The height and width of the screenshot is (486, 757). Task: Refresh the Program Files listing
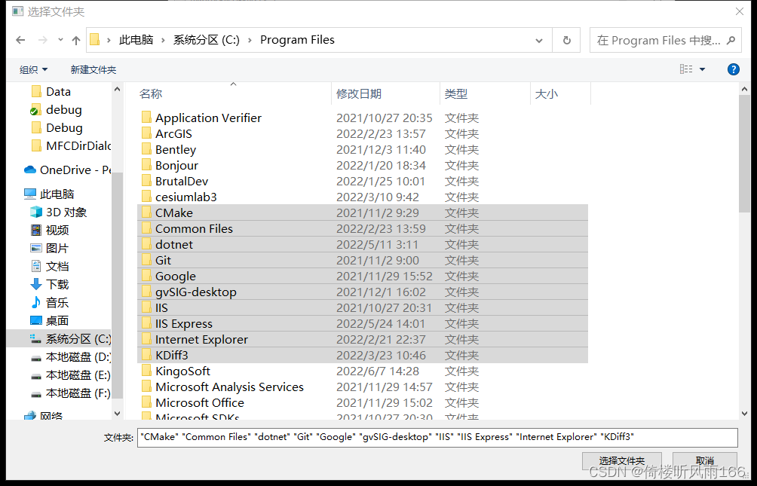tap(567, 40)
